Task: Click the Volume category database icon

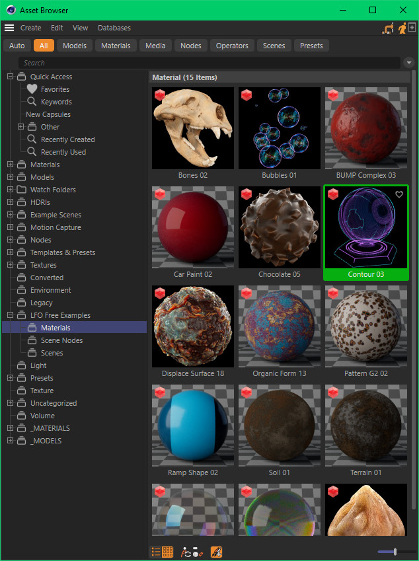Action: tap(21, 415)
